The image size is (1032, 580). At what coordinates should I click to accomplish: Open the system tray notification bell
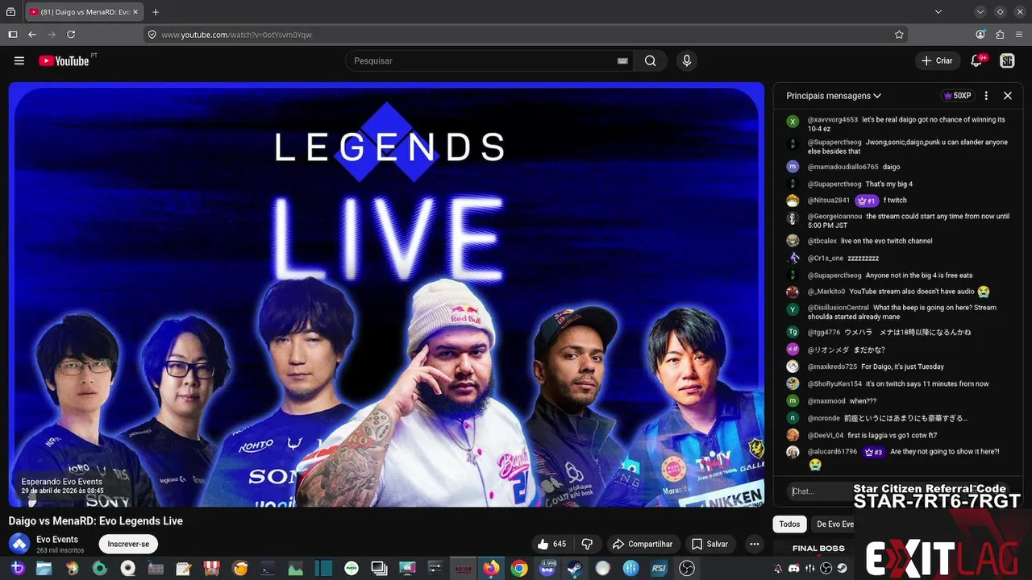pos(777,569)
